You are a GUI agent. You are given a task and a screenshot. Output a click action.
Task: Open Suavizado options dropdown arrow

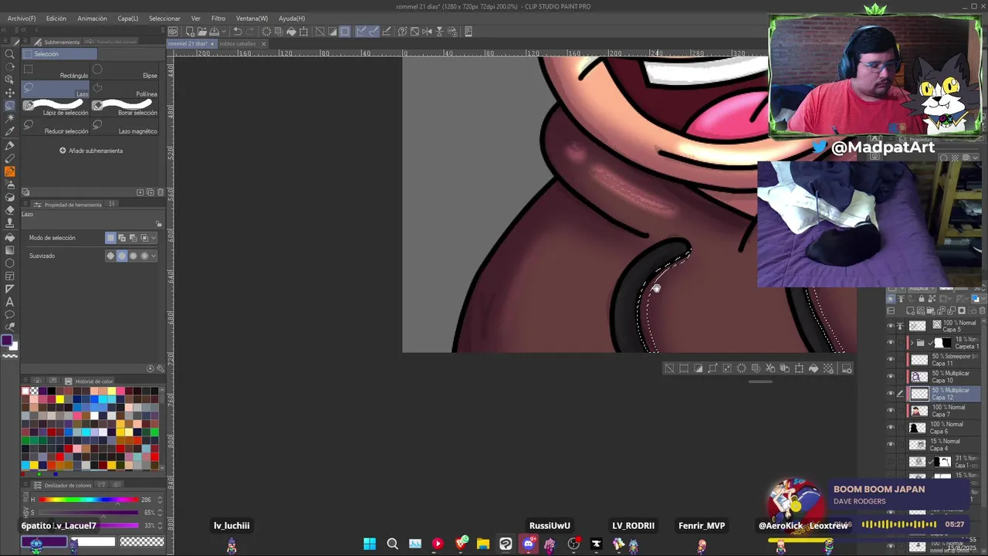[x=154, y=256]
